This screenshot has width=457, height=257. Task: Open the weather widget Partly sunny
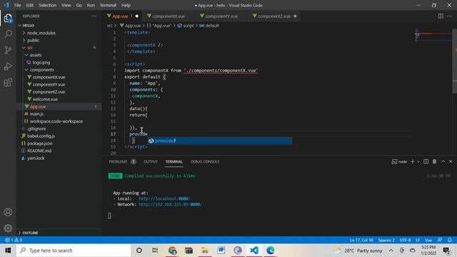(x=358, y=251)
